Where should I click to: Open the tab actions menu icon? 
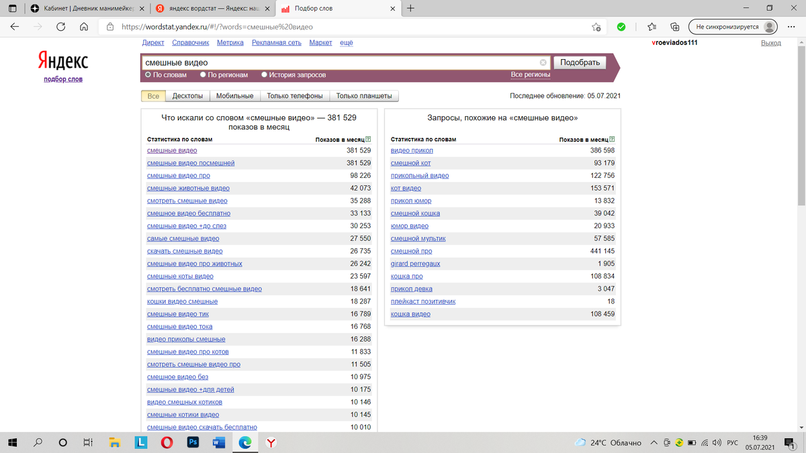[13, 9]
